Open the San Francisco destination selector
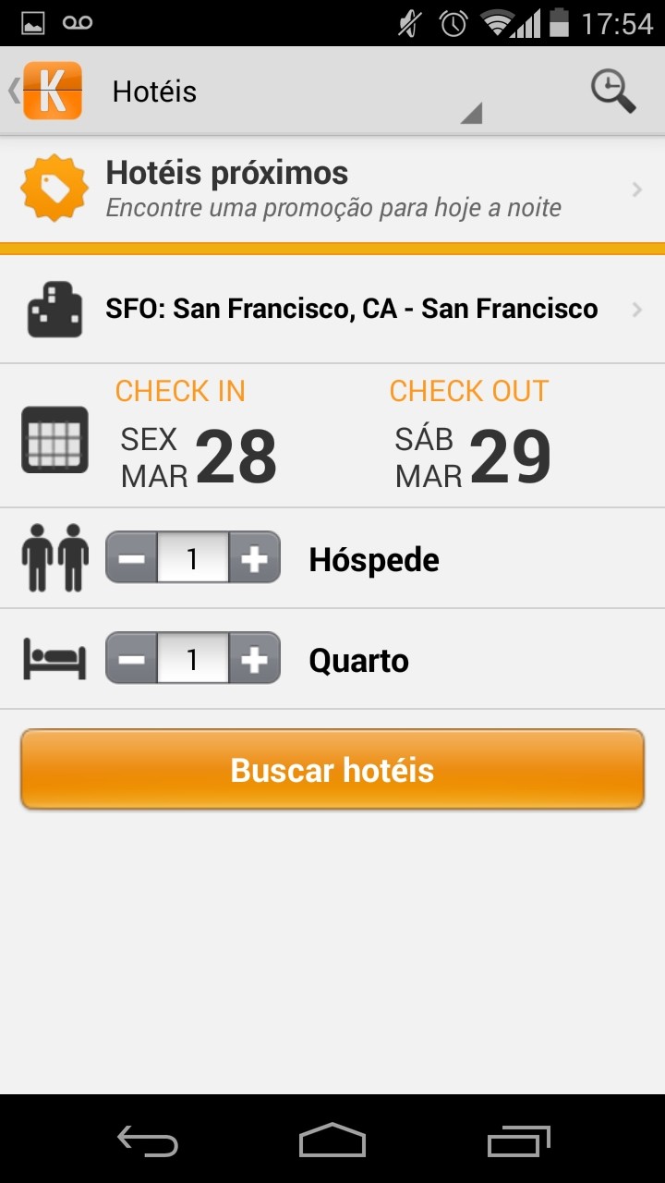665x1183 pixels. coord(351,309)
